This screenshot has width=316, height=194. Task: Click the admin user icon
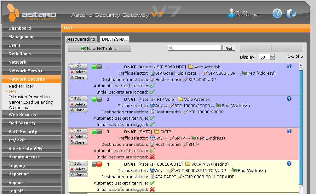pyautogui.click(x=231, y=13)
